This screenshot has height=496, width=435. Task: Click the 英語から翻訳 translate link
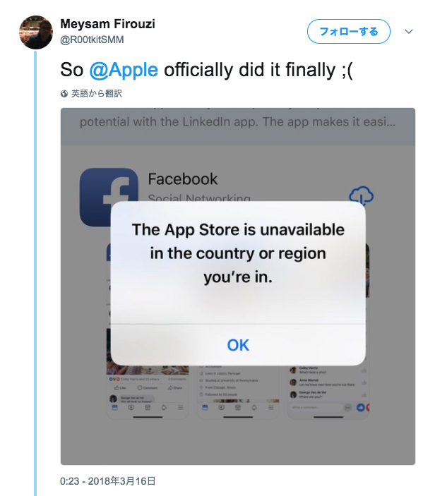click(97, 93)
